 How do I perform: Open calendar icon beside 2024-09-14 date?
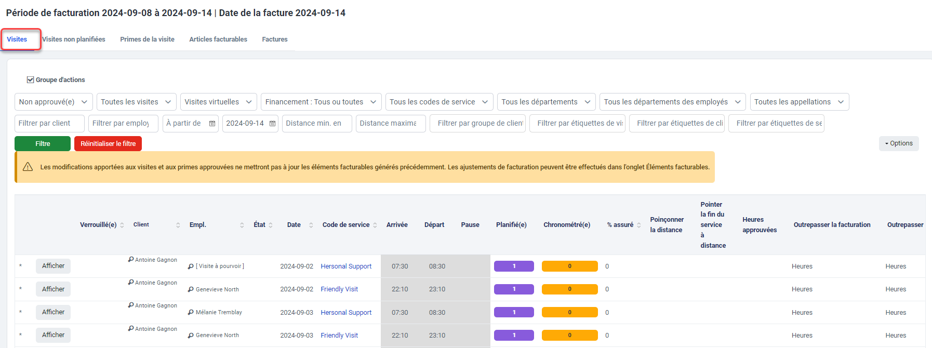point(272,124)
